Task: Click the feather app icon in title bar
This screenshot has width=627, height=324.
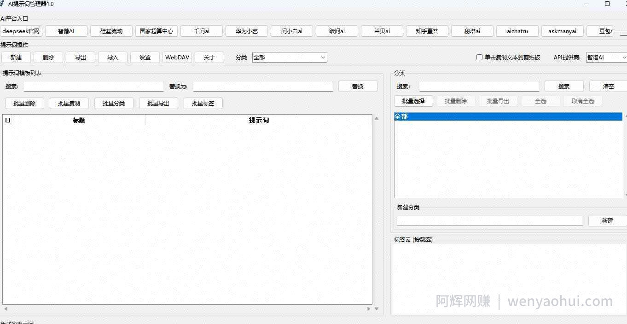Action: (x=2, y=4)
